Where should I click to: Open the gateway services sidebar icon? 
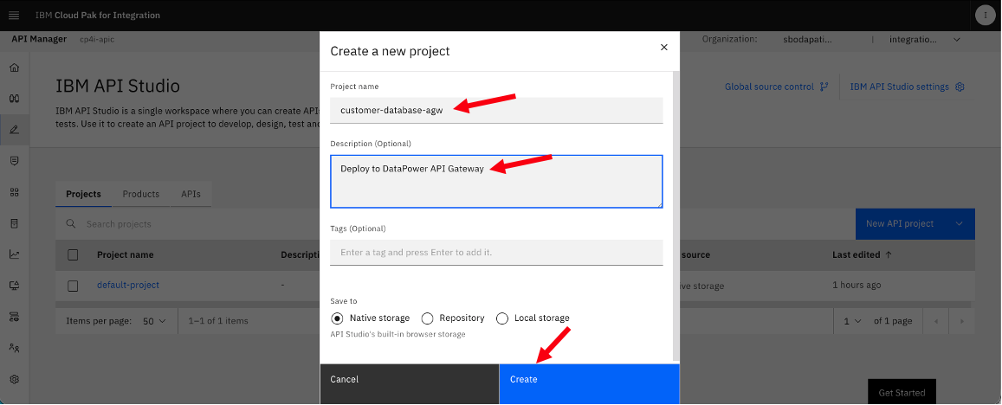coord(14,317)
